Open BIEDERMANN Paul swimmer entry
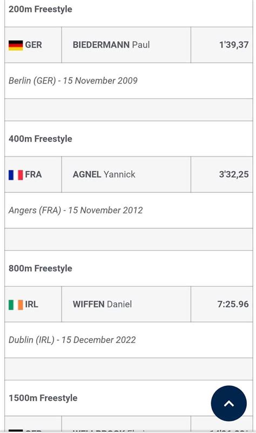This screenshot has width=256, height=433. pyautogui.click(x=111, y=45)
